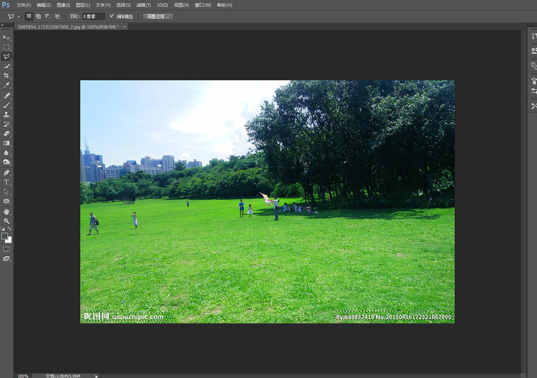Select the Zoom tool in toolbox
The image size is (537, 378).
click(x=7, y=221)
